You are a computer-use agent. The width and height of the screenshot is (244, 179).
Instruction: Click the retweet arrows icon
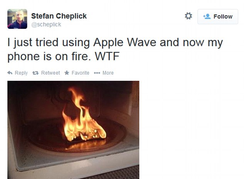point(35,73)
